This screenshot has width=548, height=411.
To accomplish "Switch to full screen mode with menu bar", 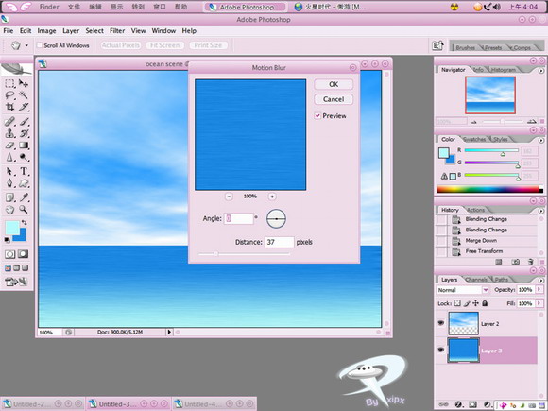I will click(x=16, y=268).
